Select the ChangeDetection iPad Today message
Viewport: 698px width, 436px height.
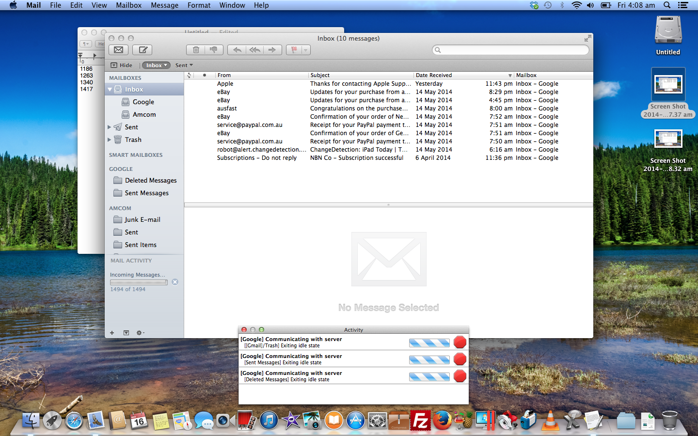click(x=388, y=150)
